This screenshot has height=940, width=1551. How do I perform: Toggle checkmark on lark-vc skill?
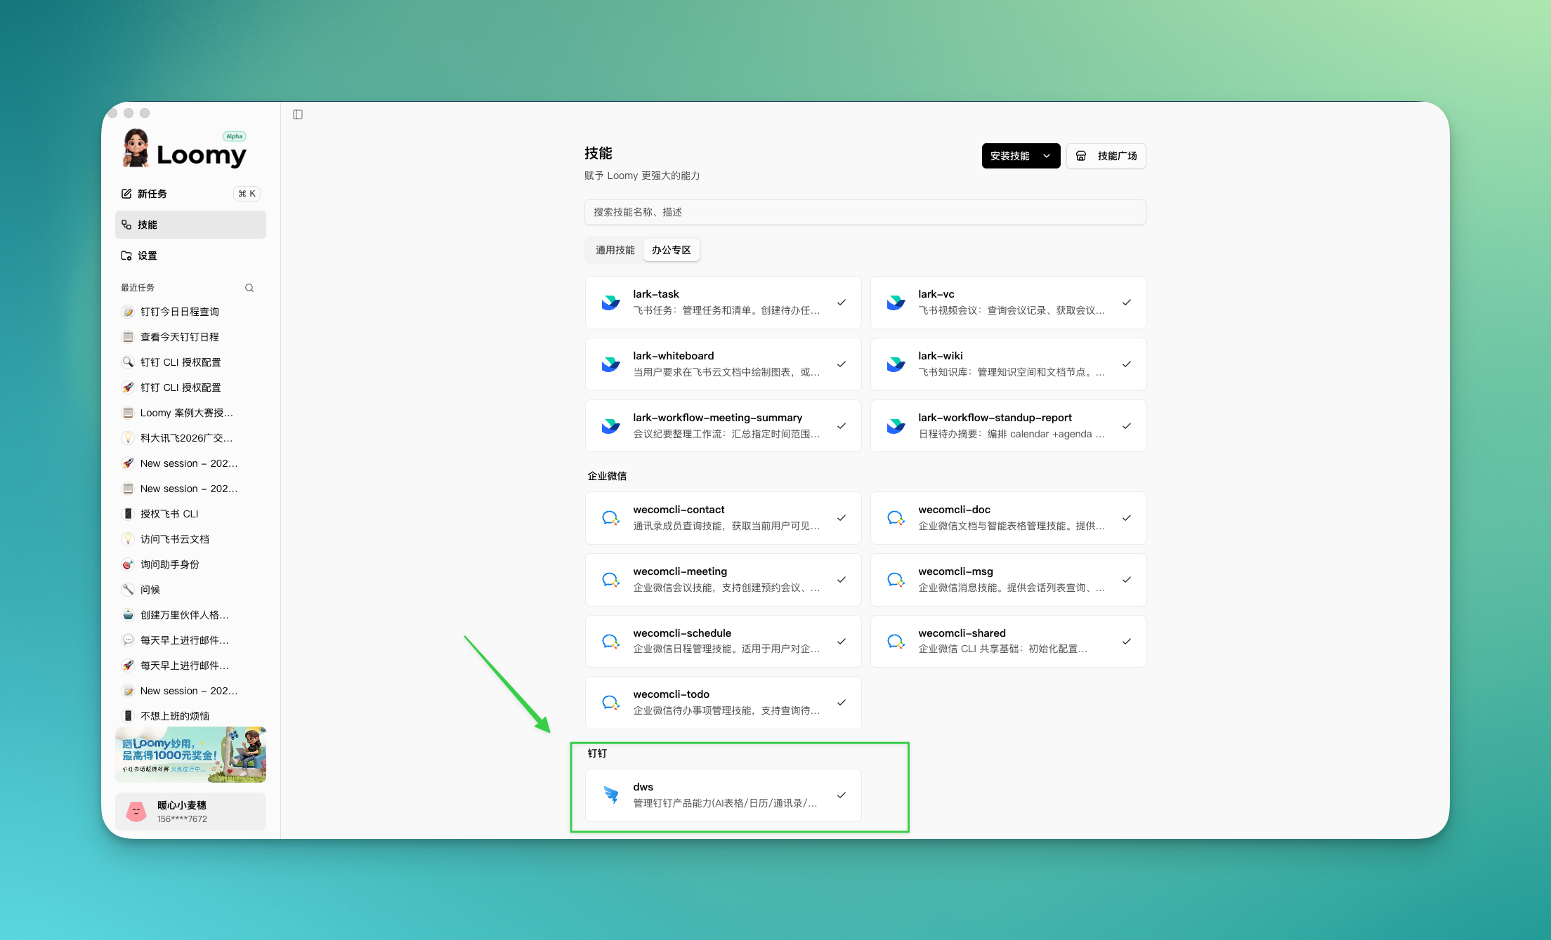(1126, 303)
